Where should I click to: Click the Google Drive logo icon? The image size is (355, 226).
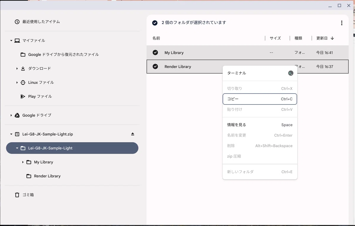click(17, 115)
